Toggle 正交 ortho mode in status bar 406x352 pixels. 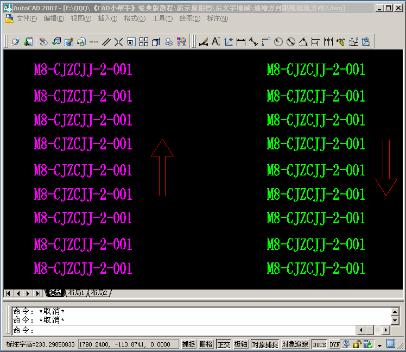[x=223, y=344]
